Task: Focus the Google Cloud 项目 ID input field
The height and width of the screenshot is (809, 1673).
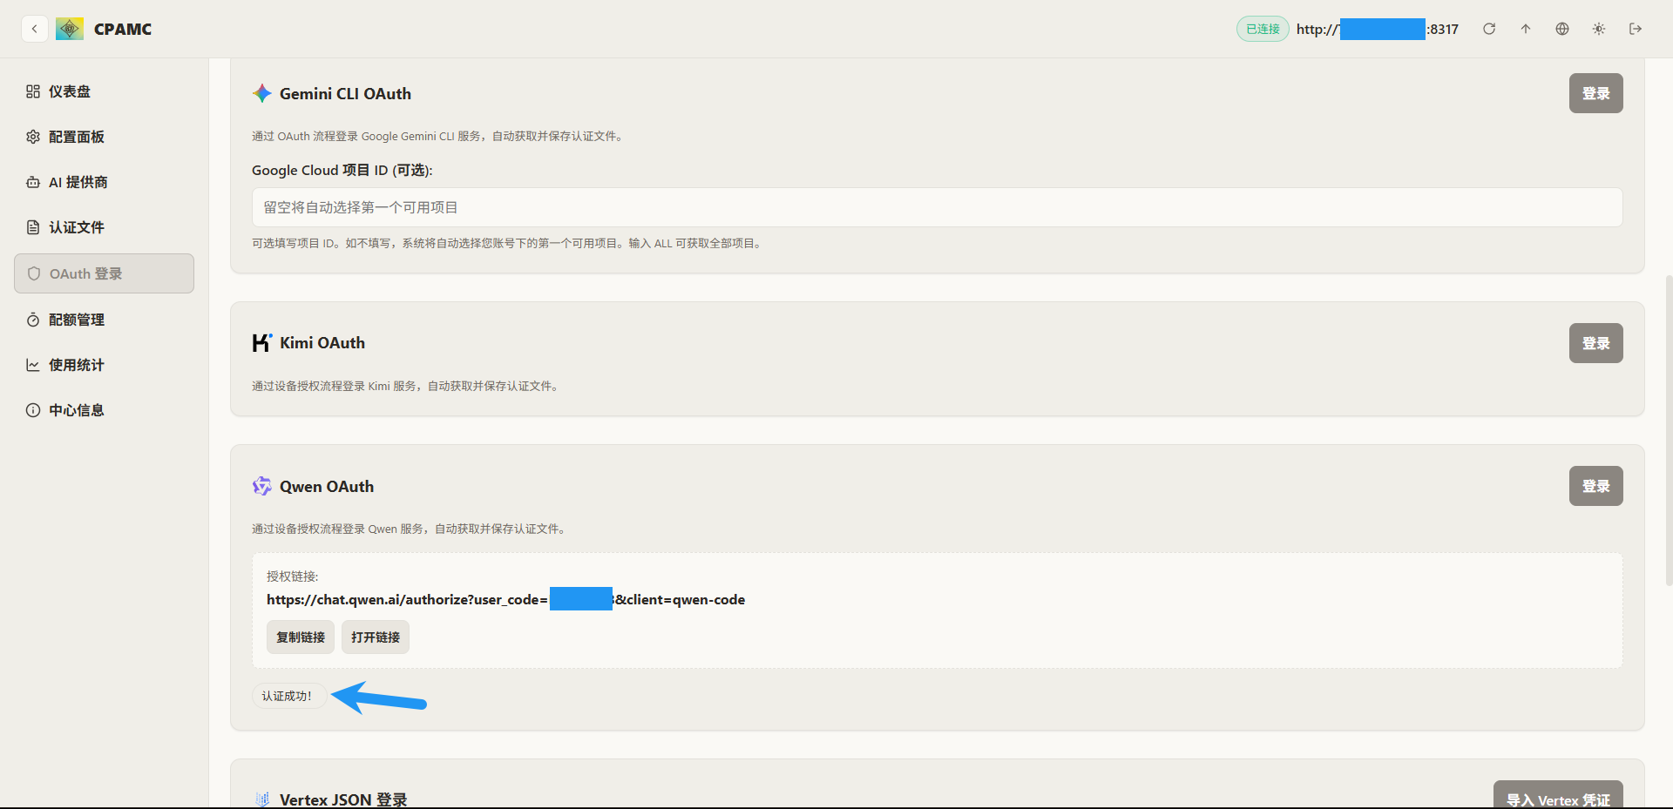Action: pyautogui.click(x=937, y=207)
